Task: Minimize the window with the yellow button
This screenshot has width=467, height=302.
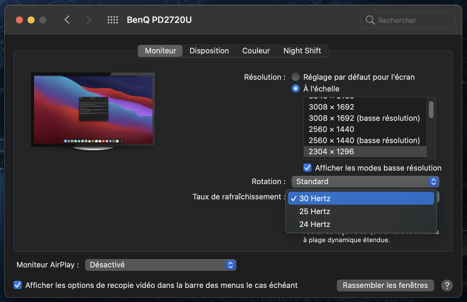Action: click(31, 20)
